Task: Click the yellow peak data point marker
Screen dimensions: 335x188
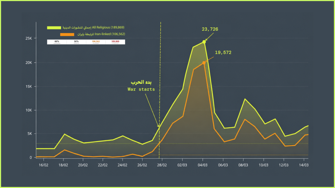Action: click(204, 42)
